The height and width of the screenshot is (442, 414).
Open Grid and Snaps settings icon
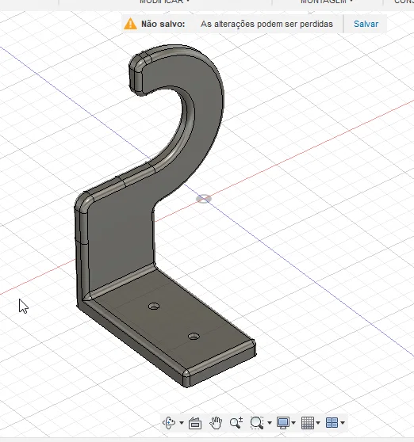pyautogui.click(x=307, y=422)
